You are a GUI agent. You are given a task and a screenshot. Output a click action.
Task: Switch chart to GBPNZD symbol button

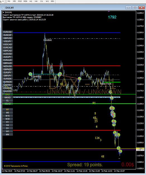[8, 69]
